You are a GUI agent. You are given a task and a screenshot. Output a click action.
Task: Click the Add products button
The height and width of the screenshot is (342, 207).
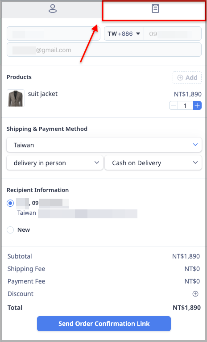pos(187,78)
